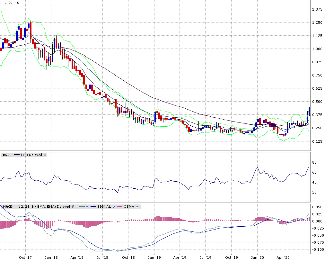Click the OSMA legend label

(129, 206)
